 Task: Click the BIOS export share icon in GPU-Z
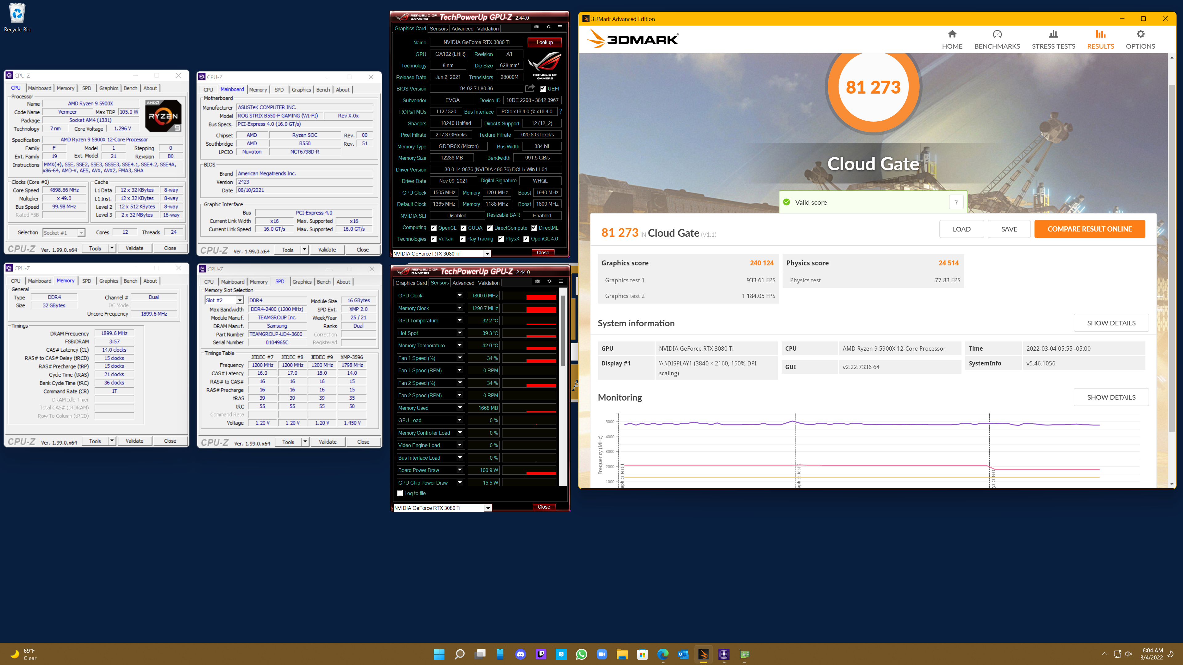pos(530,88)
